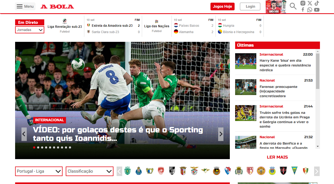Screen dimensions: 334x184
Task: Open the WhatsApp social icon
Action: pos(310,10)
